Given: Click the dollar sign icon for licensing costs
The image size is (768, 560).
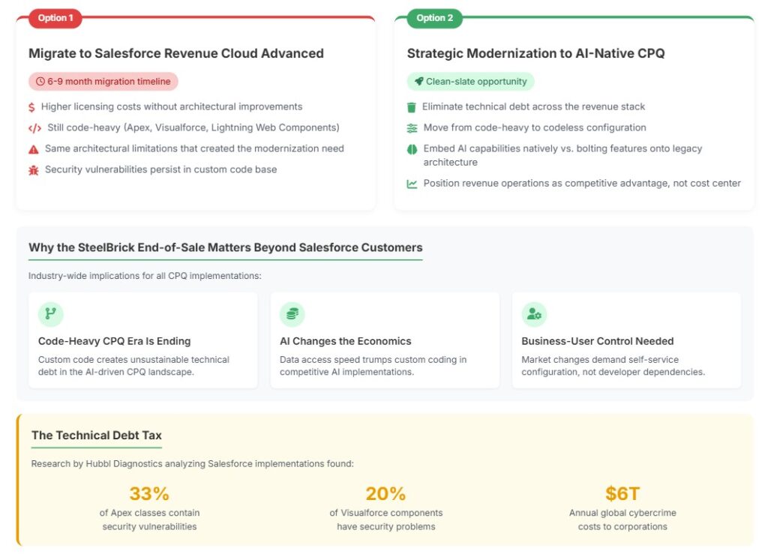Looking at the screenshot, I should (31, 107).
